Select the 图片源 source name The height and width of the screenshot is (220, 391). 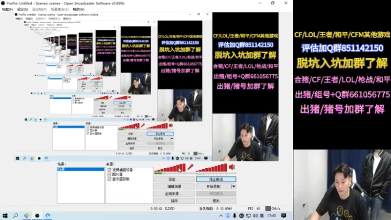(117, 175)
